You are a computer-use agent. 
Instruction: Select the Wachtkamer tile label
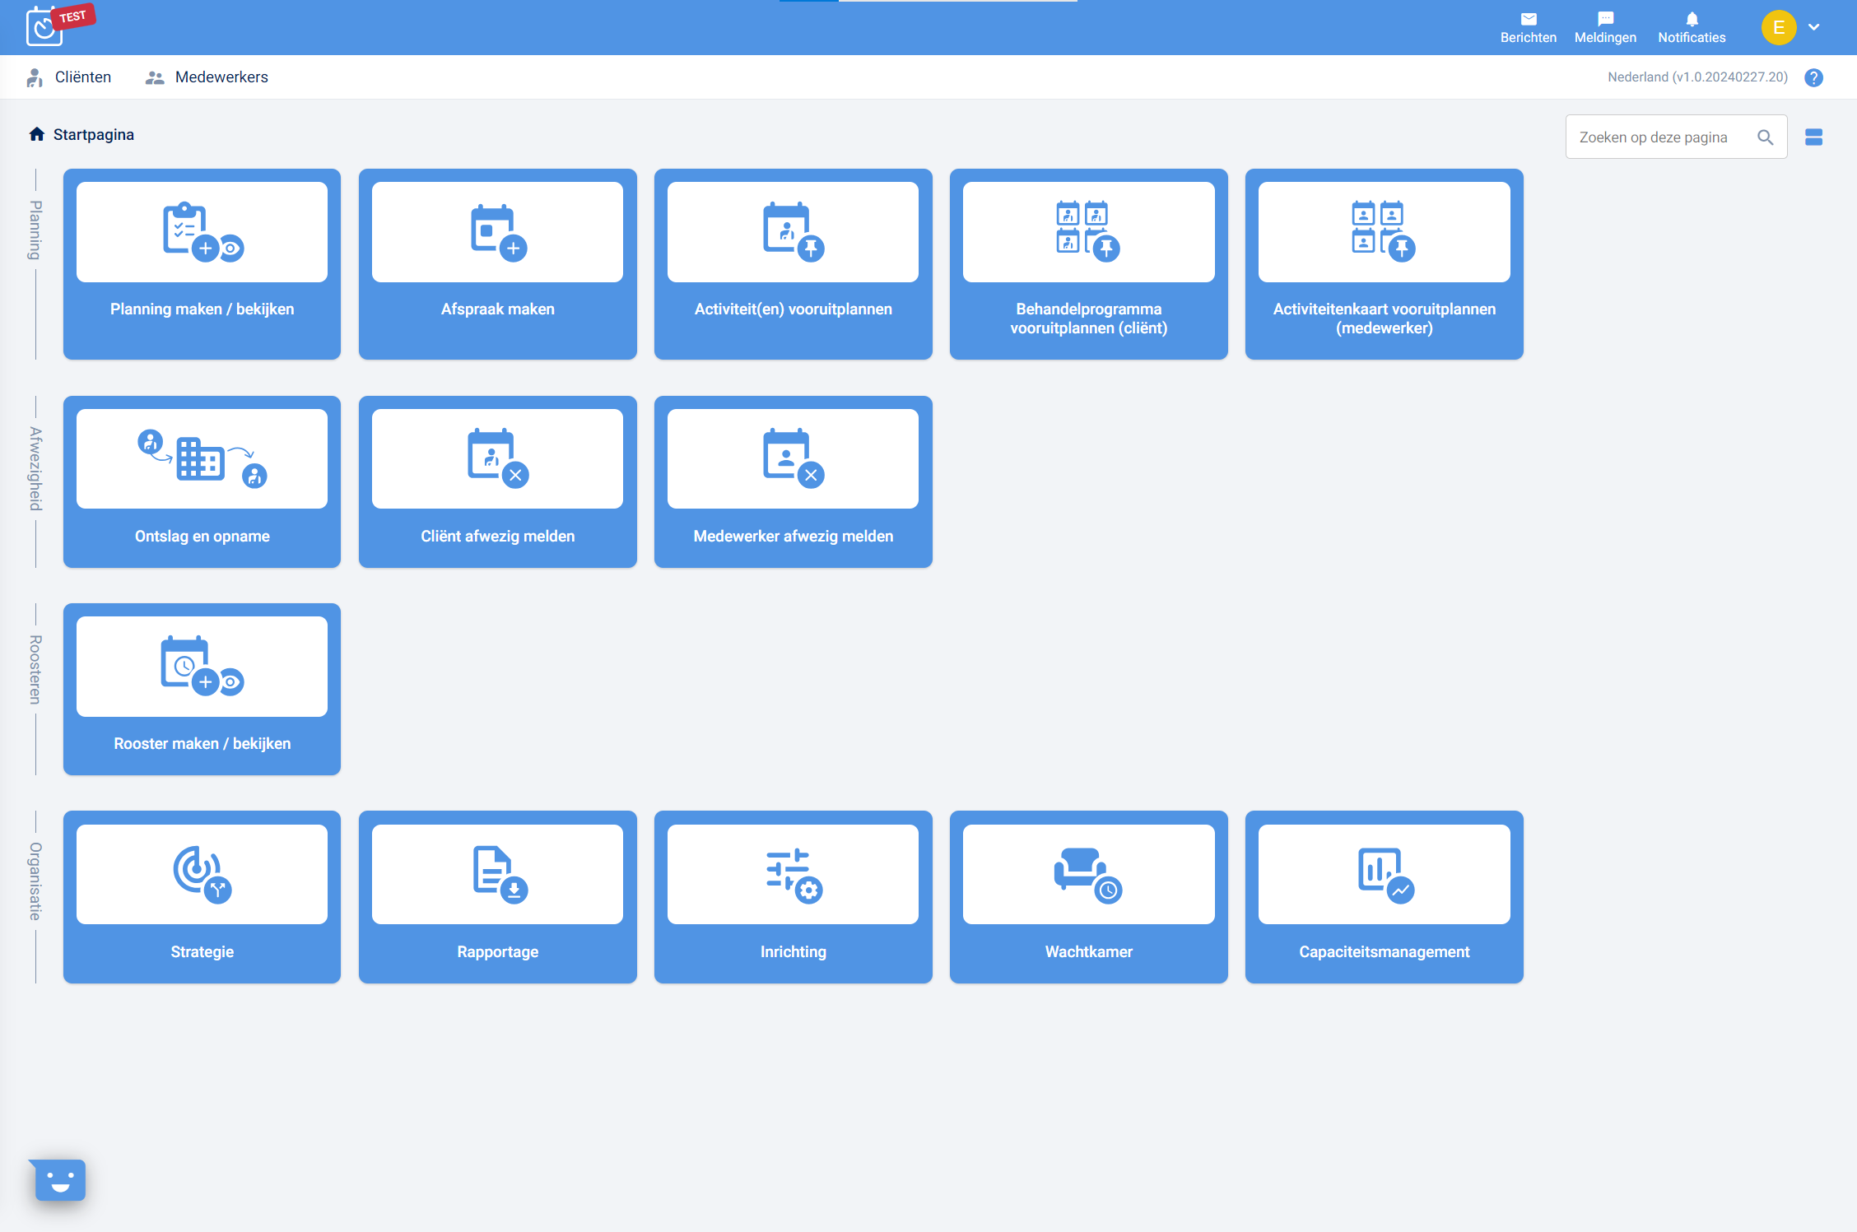pos(1088,952)
